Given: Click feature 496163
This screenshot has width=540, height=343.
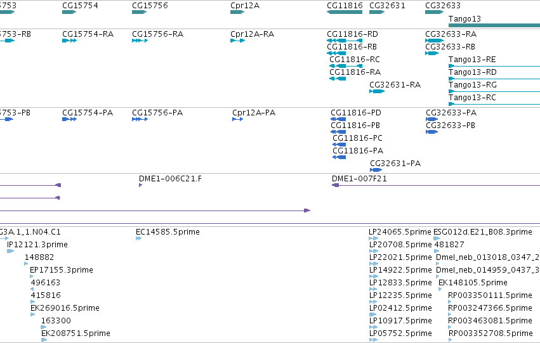Looking at the screenshot, I should pos(46,283).
